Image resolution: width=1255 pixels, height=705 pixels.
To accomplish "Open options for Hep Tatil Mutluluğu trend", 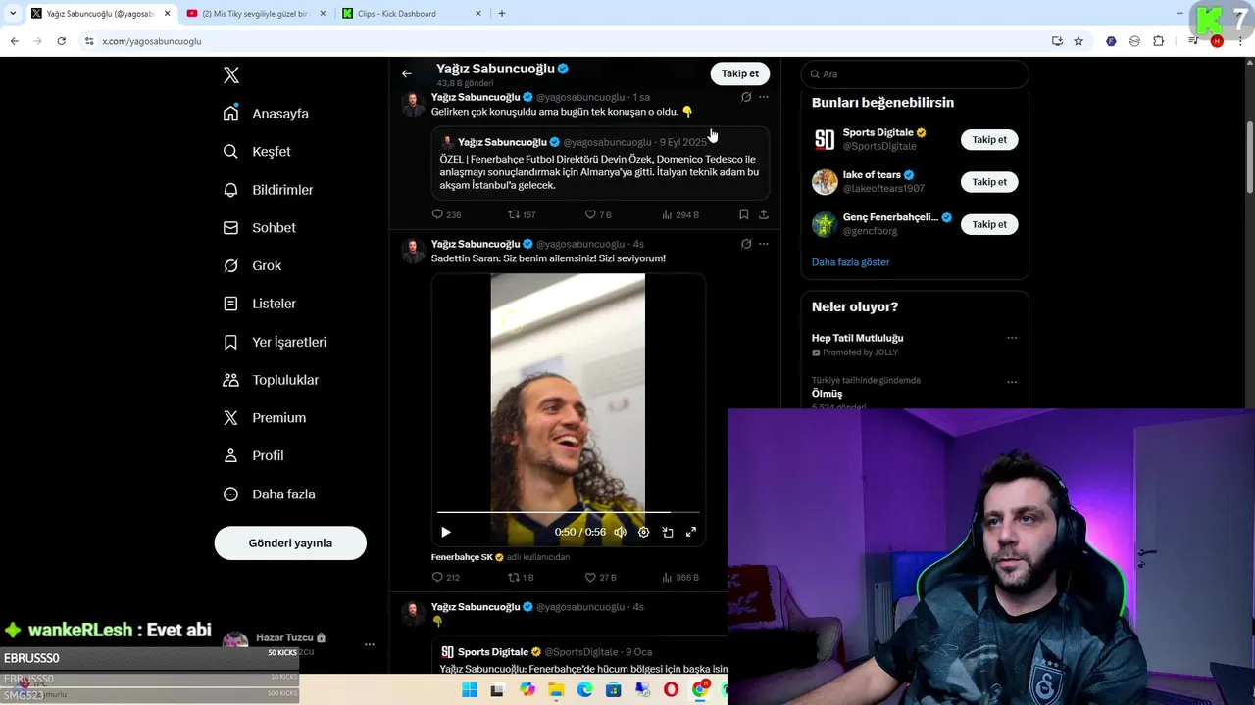I will coord(1012,338).
